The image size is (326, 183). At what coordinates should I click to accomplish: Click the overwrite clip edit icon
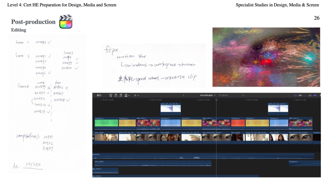tap(126, 95)
